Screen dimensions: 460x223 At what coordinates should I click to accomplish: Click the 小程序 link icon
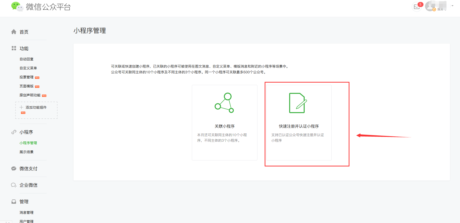[x=14, y=132]
